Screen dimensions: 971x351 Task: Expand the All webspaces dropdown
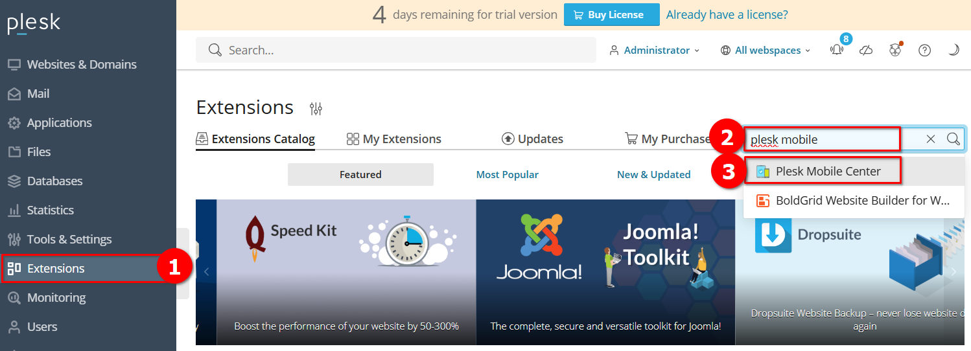click(x=766, y=50)
